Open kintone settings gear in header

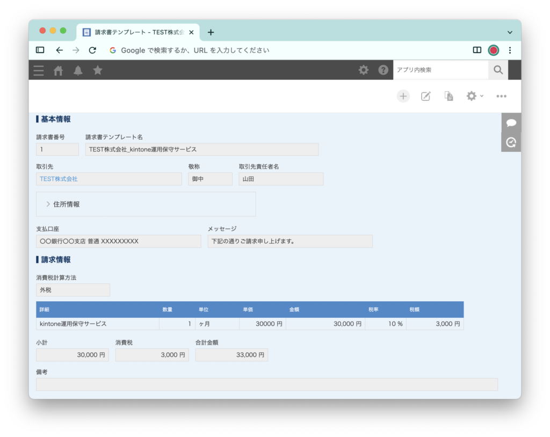(x=364, y=70)
